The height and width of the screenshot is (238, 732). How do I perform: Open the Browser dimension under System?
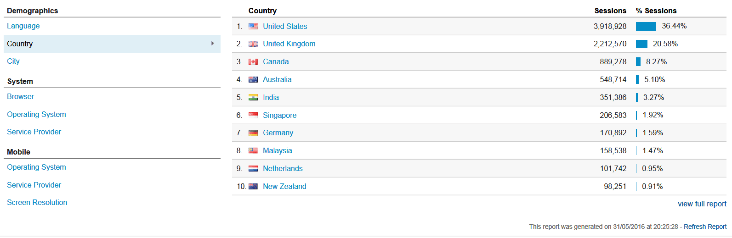pos(21,97)
